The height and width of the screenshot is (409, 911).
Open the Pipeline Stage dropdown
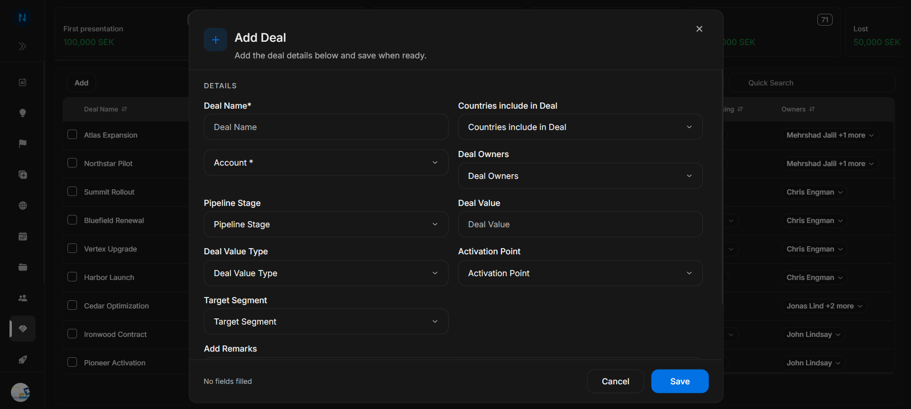point(326,224)
